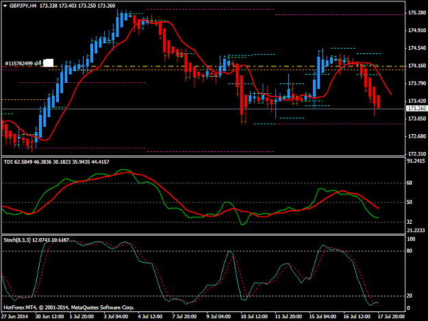Click the 21.2233 TDI scale minimum
Viewport: 428px width, 321px height.
tap(416, 231)
